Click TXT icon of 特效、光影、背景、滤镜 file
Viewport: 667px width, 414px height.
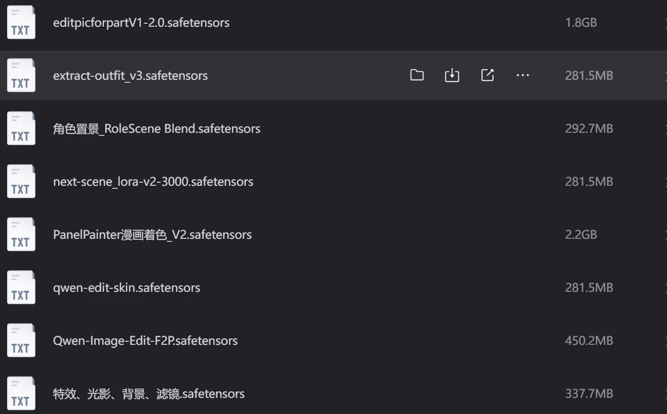[x=21, y=394]
